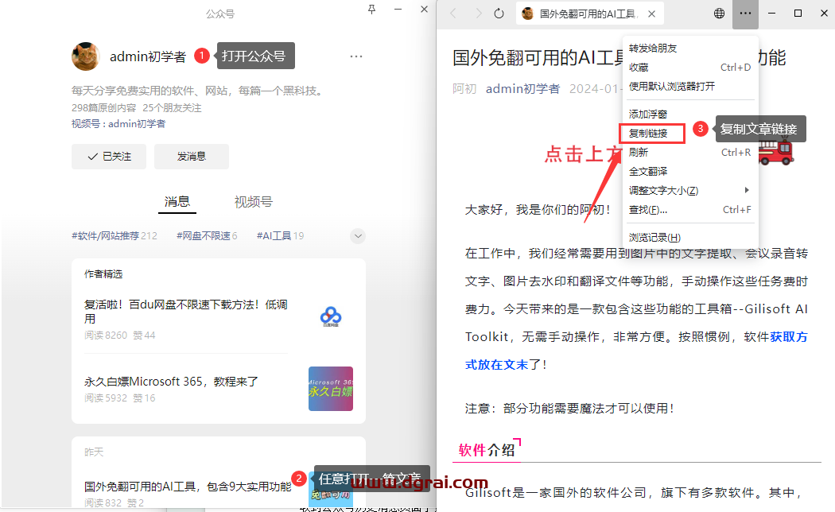Click the browser back arrow
The image size is (835, 512).
pos(453,14)
